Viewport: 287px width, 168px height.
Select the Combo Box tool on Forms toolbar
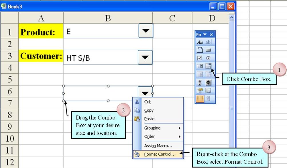[x=208, y=66]
